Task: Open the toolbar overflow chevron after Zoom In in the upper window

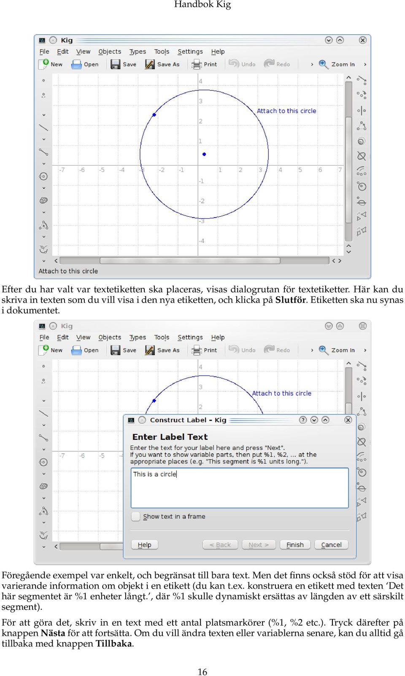Action: 365,64
